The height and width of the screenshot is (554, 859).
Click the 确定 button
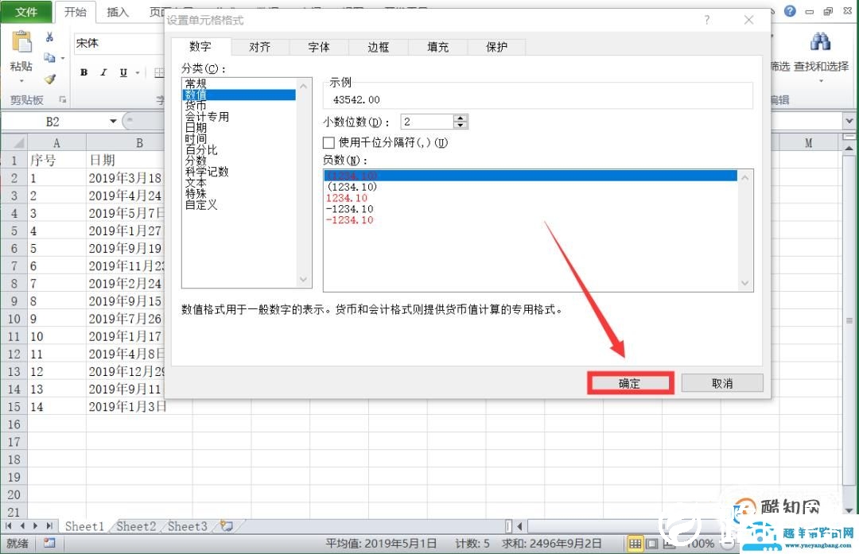point(629,383)
